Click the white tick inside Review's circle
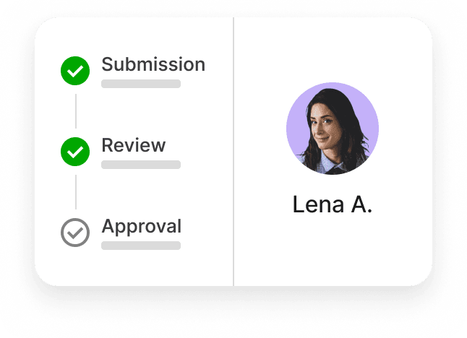The height and width of the screenshot is (338, 467). (x=75, y=152)
